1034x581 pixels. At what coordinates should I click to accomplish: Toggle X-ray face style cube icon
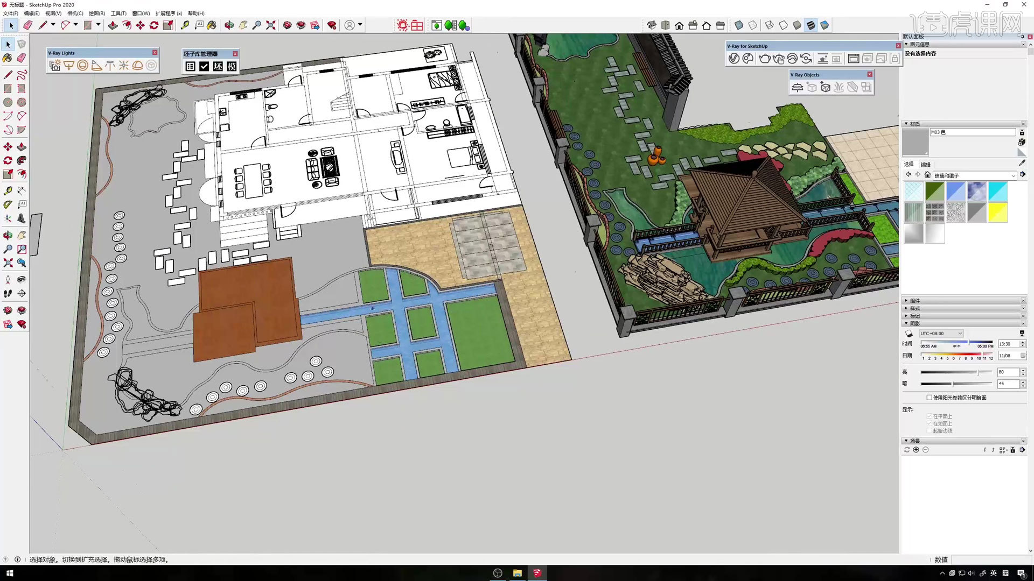pos(739,25)
